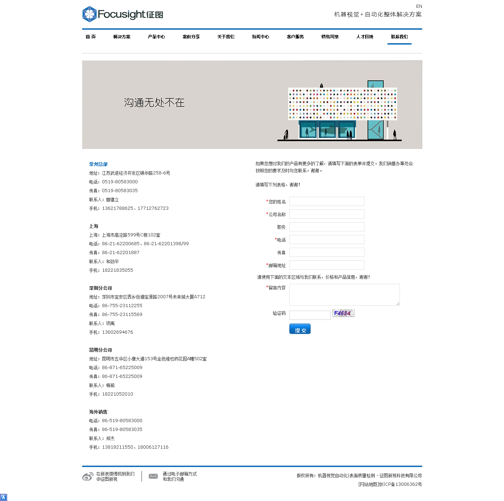The image size is (504, 501).
Task: Open the 产品中心 navigation item
Action: 156,37
